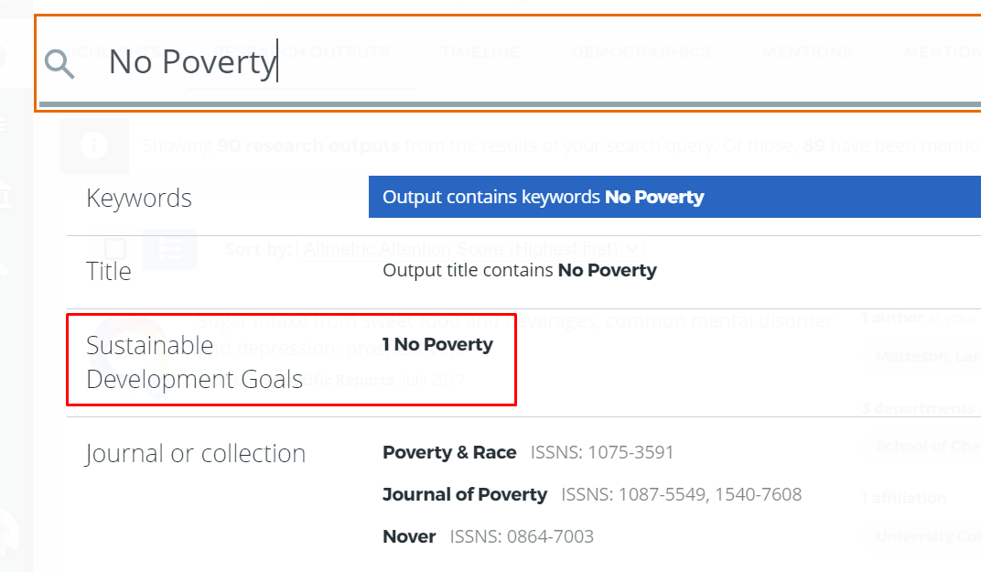
Task: Click the "School of Che…" department chip
Action: (924, 446)
